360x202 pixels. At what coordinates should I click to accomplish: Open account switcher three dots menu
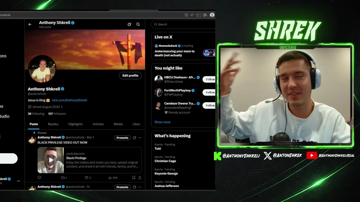(x=18, y=181)
